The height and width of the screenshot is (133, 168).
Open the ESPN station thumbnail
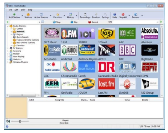tap(149, 67)
